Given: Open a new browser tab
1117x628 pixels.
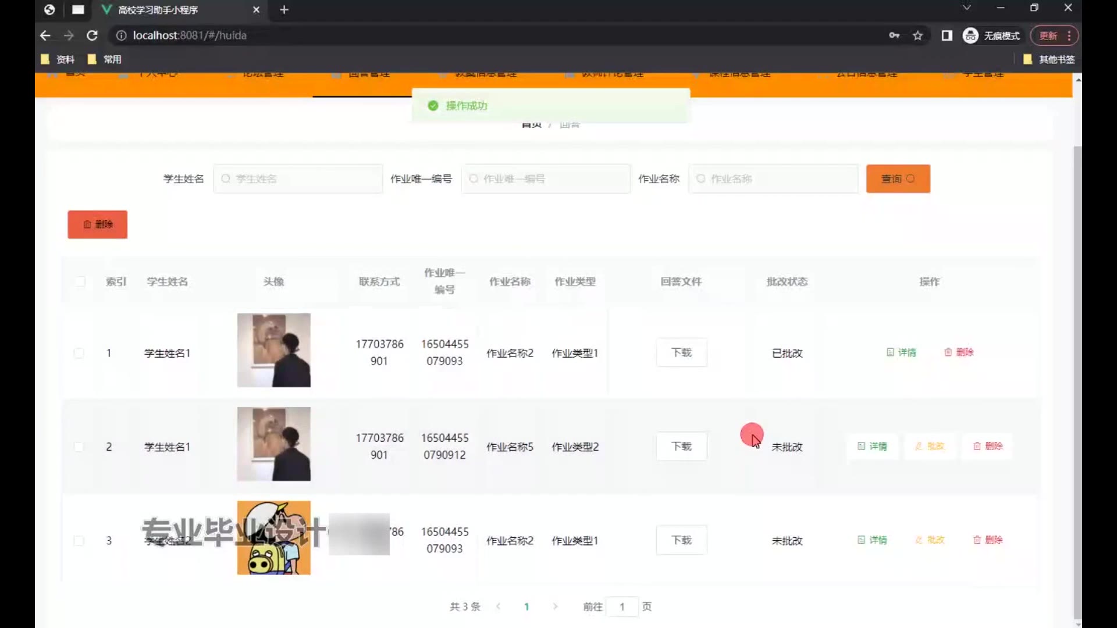Looking at the screenshot, I should (284, 10).
